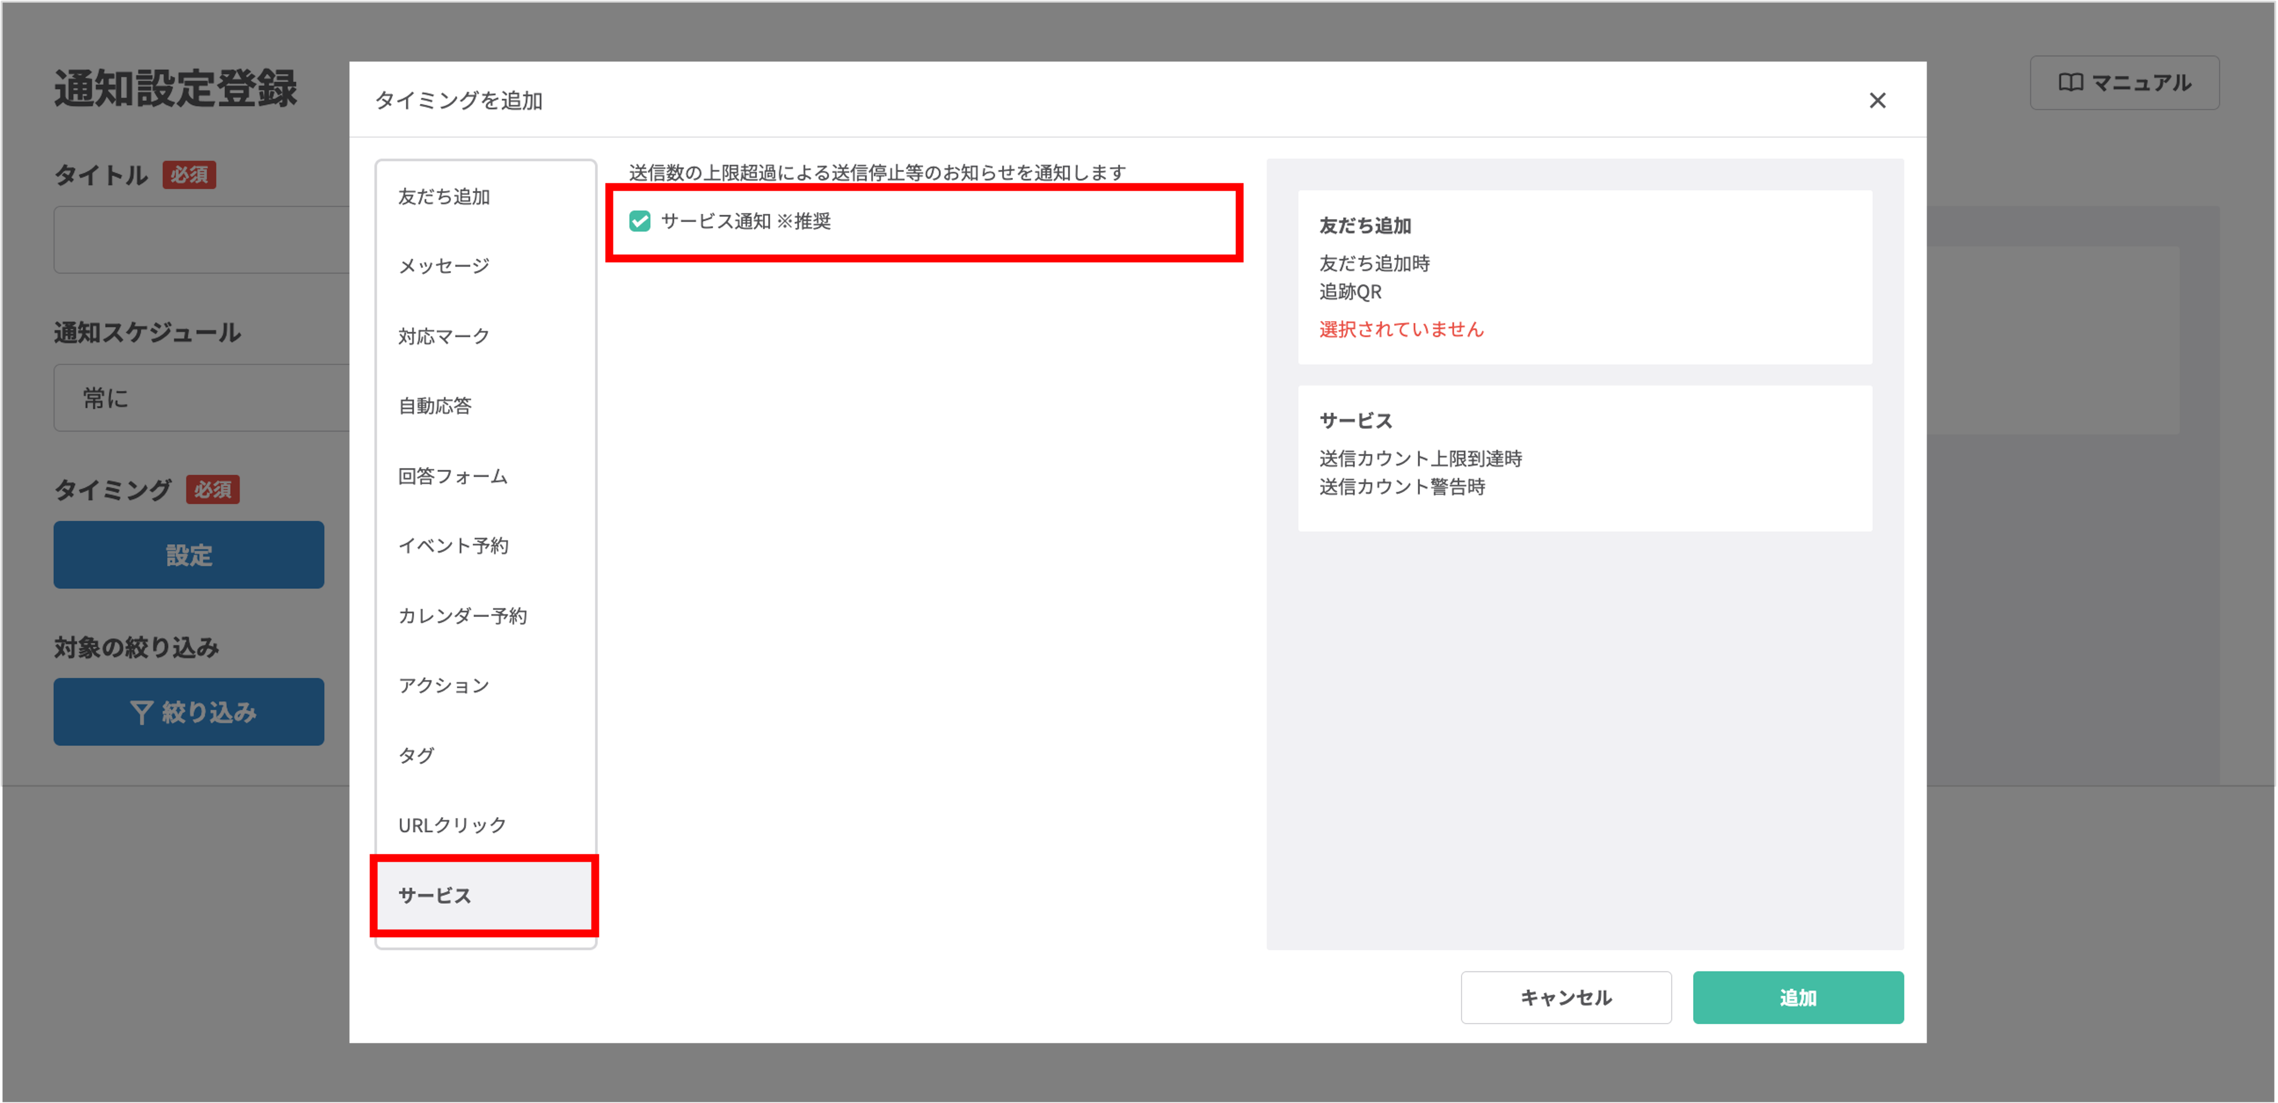Click the 設定 button under タイミング
The height and width of the screenshot is (1103, 2278).
tap(188, 555)
